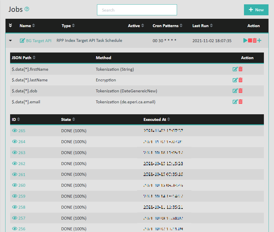Edit the email JSON path entry
This screenshot has width=274, height=232.
(235, 102)
